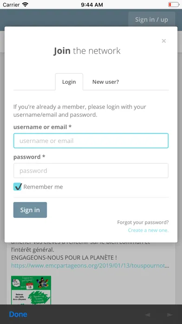Viewport: 182px width, 324px height.
Task: Close the Join the network dialog
Action: [163, 41]
